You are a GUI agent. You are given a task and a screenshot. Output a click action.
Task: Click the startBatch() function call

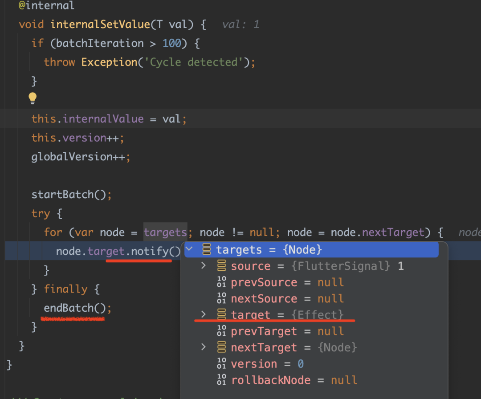[x=68, y=195]
